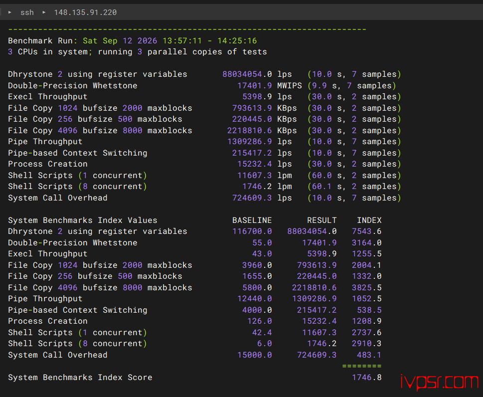Click the baseline value '15000.0'

coord(254,355)
